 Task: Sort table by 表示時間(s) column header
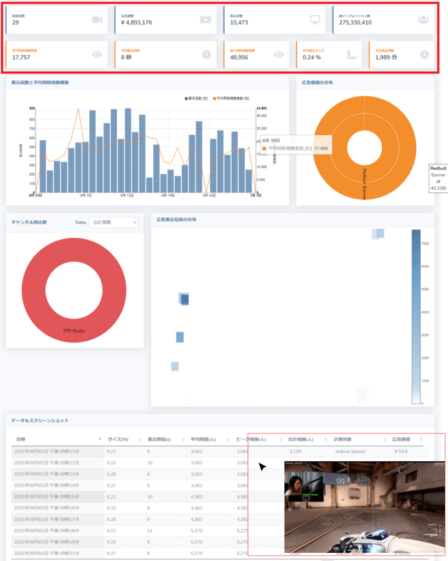(x=159, y=439)
